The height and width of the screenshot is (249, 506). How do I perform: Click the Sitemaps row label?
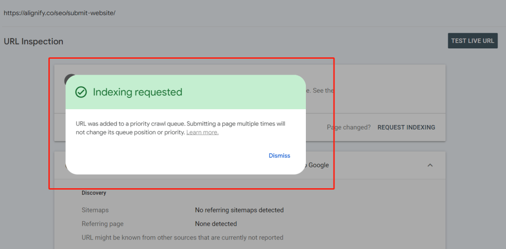(x=95, y=210)
